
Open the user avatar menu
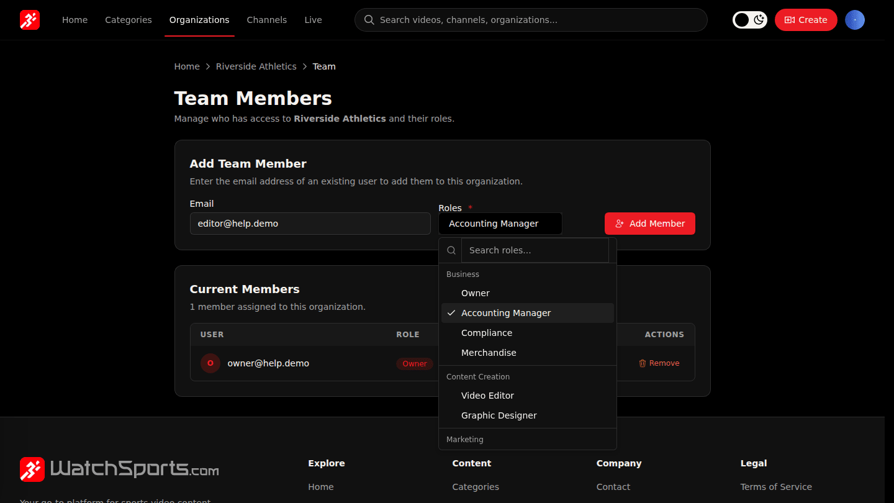855,20
